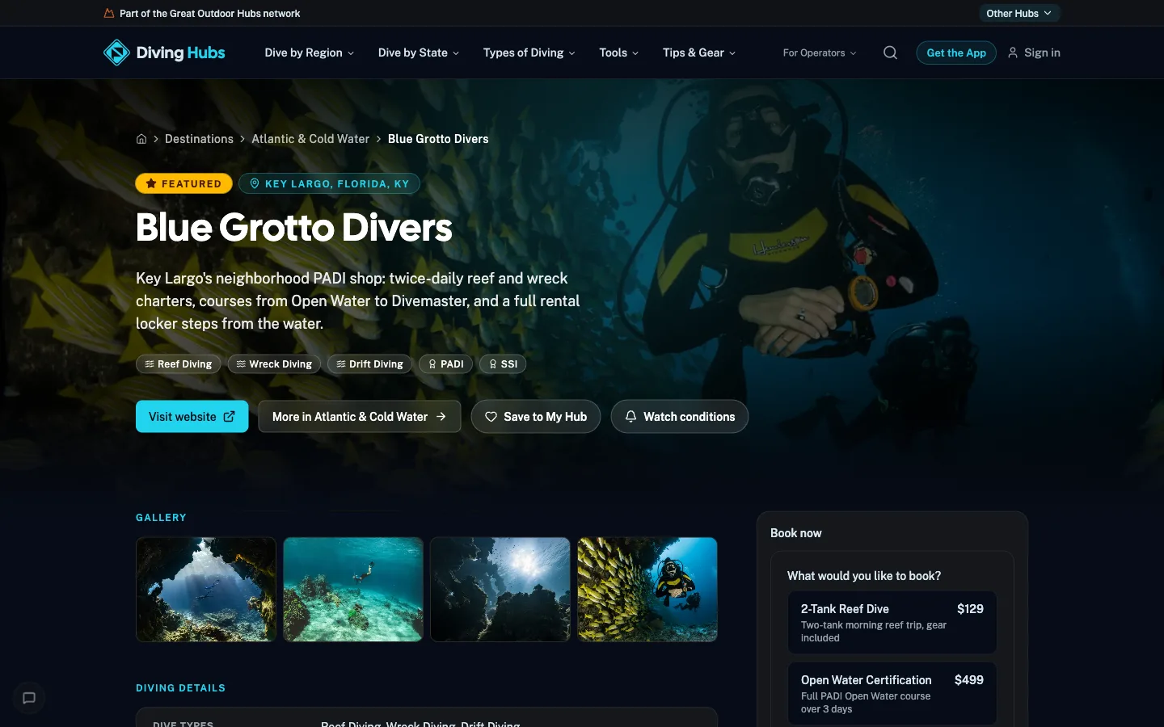Open the Tools dropdown menu

point(619,53)
